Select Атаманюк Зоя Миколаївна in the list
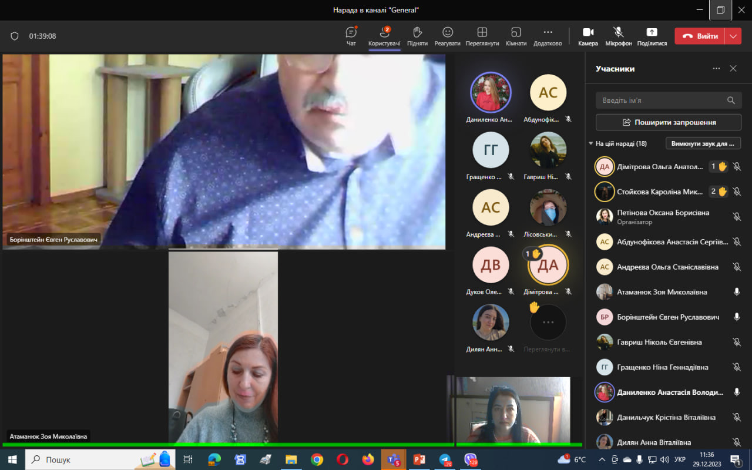The width and height of the screenshot is (752, 470). click(669, 292)
